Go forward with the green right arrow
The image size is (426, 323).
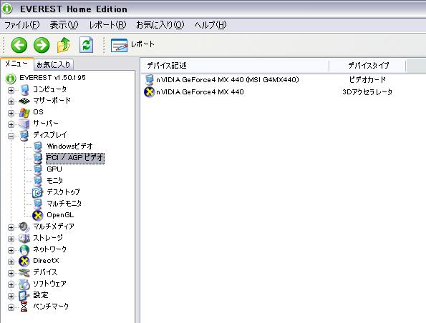pos(42,45)
